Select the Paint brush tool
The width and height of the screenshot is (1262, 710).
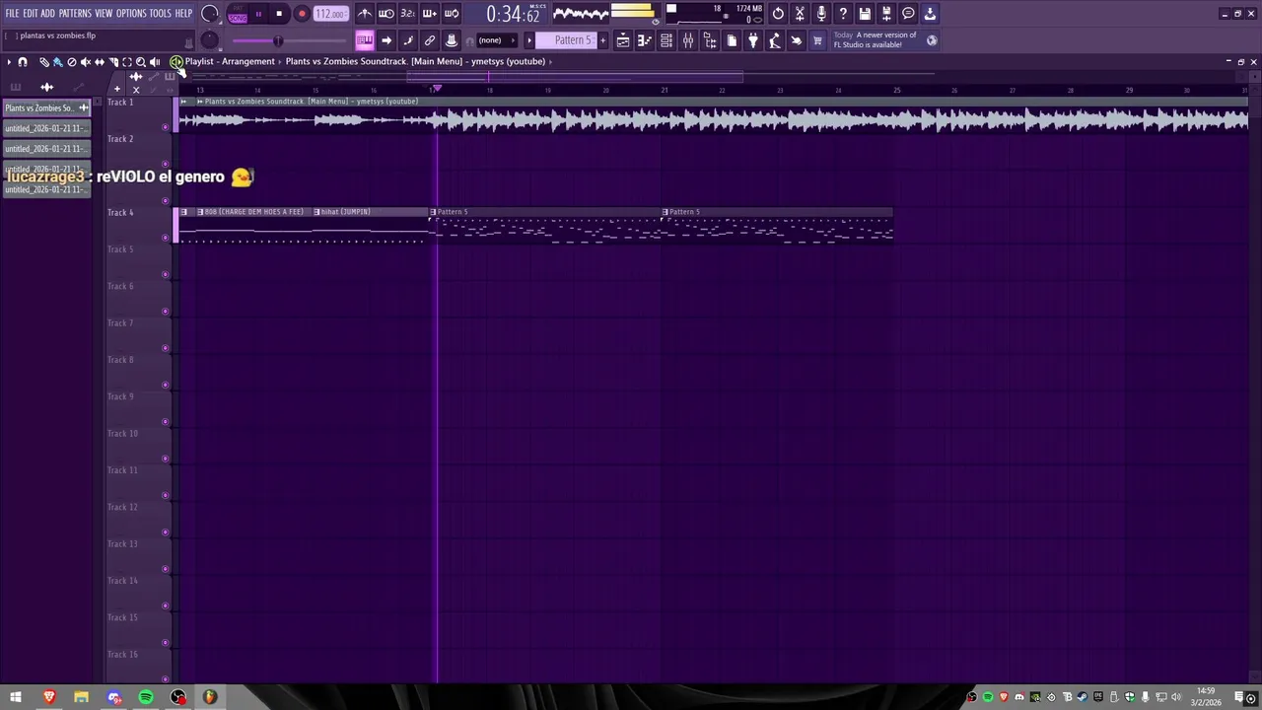coord(57,62)
